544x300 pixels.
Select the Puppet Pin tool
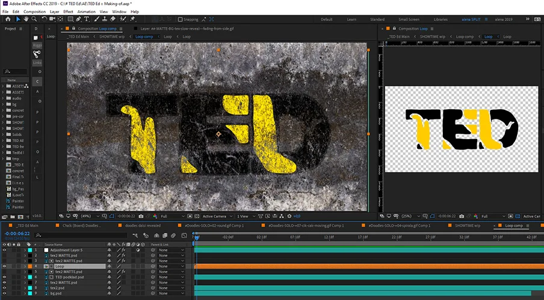[x=132, y=19]
